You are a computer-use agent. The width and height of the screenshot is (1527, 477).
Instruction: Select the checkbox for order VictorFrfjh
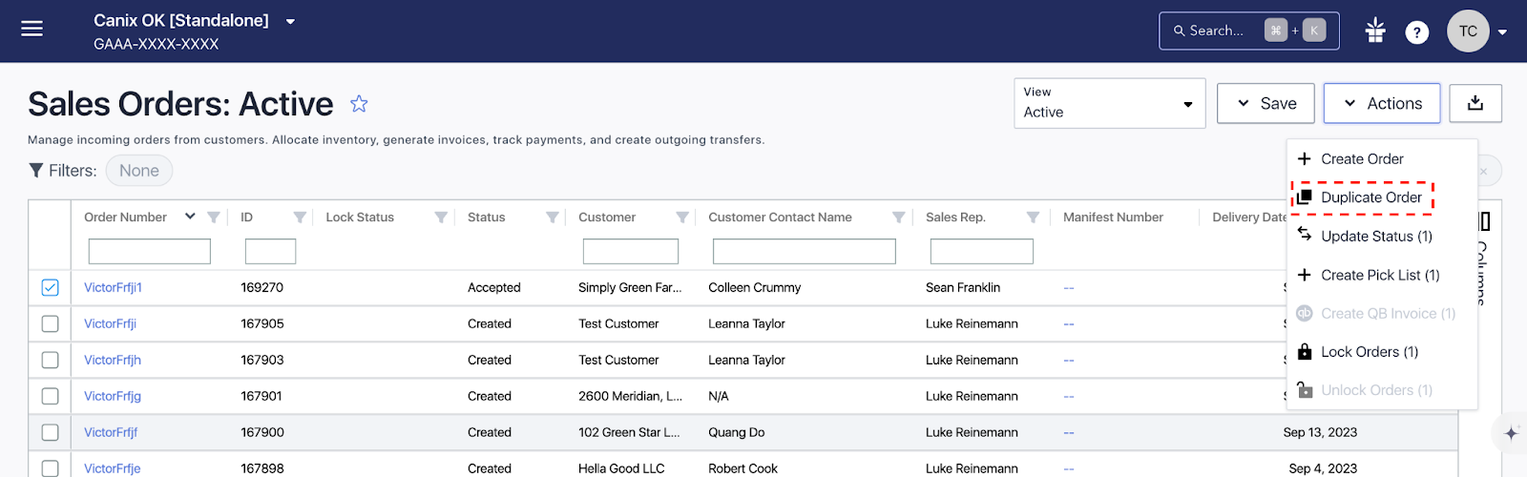(x=51, y=360)
